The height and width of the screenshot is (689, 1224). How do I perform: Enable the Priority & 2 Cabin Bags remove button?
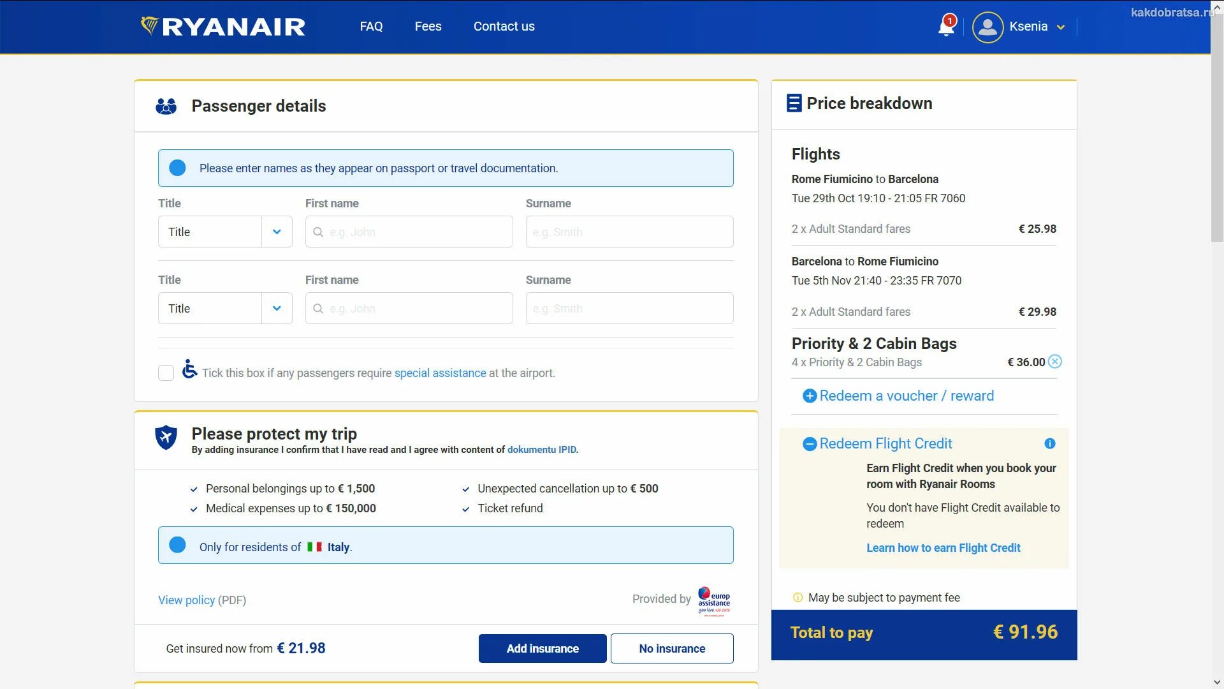coord(1056,361)
